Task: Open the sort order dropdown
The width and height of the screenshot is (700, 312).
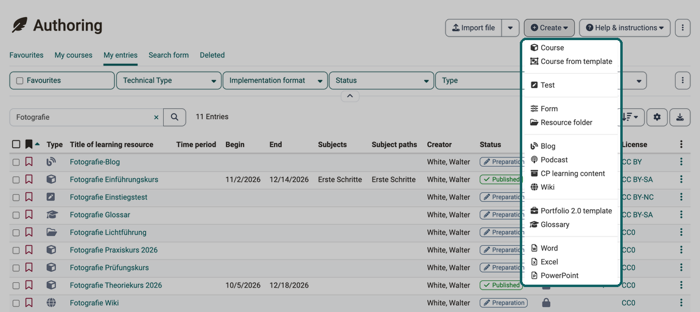Action: [x=631, y=117]
